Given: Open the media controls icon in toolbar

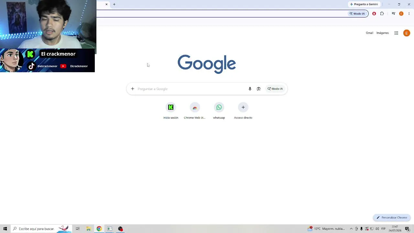Looking at the screenshot, I should click(393, 14).
